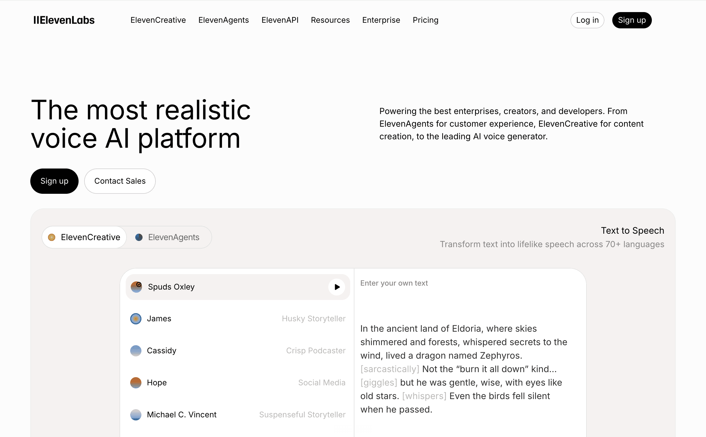This screenshot has width=706, height=437.
Task: Go to the Pricing page
Action: coord(425,20)
